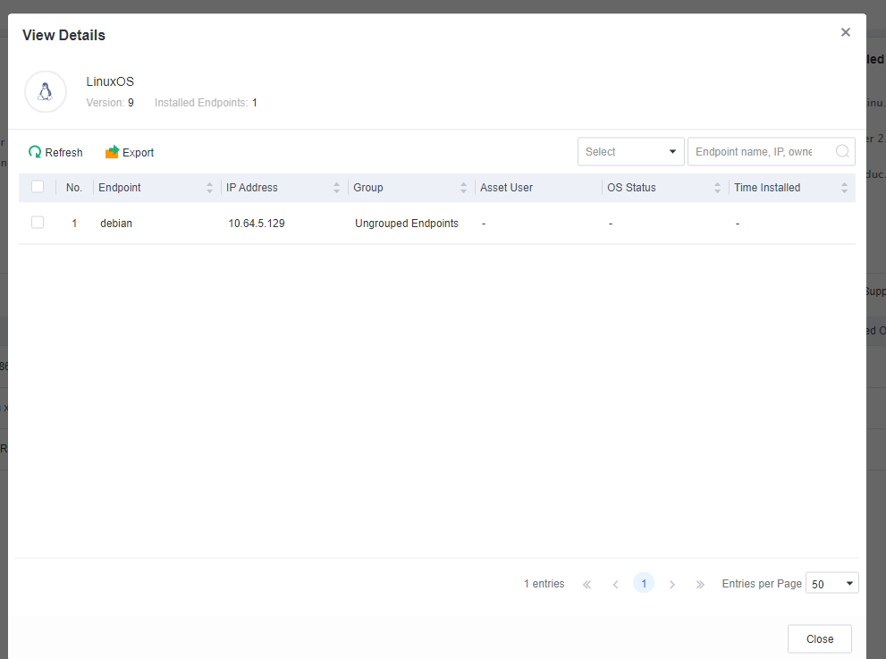Click the search magnifier icon
Viewport: 886px width, 659px height.
click(842, 152)
